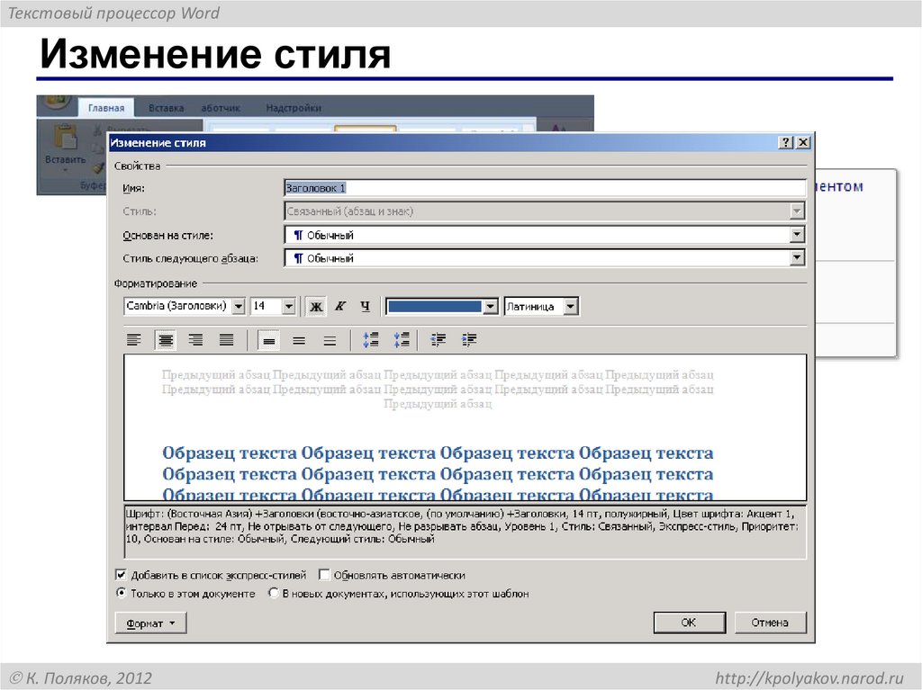Expand the 'Стиль следующего абзаца' dropdown

point(798,257)
